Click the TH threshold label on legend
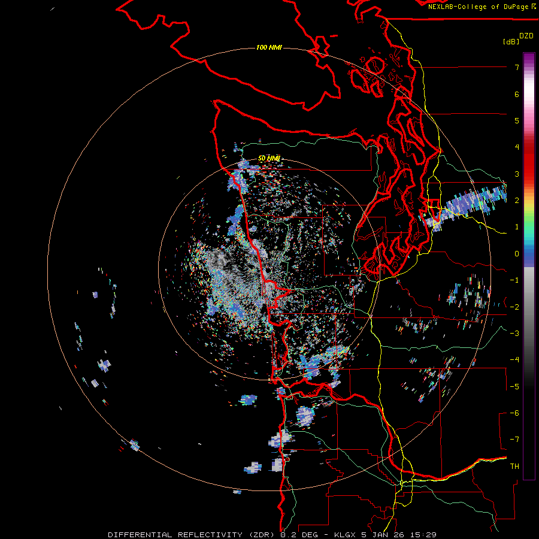539x539 pixels. pos(514,467)
